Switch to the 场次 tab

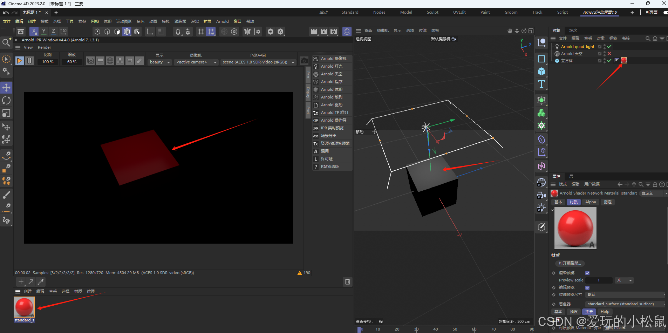coord(573,30)
